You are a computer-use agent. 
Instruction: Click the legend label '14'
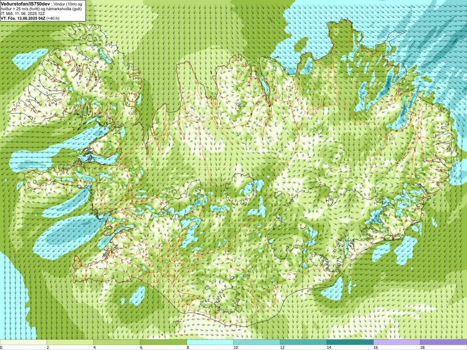pos(329,347)
